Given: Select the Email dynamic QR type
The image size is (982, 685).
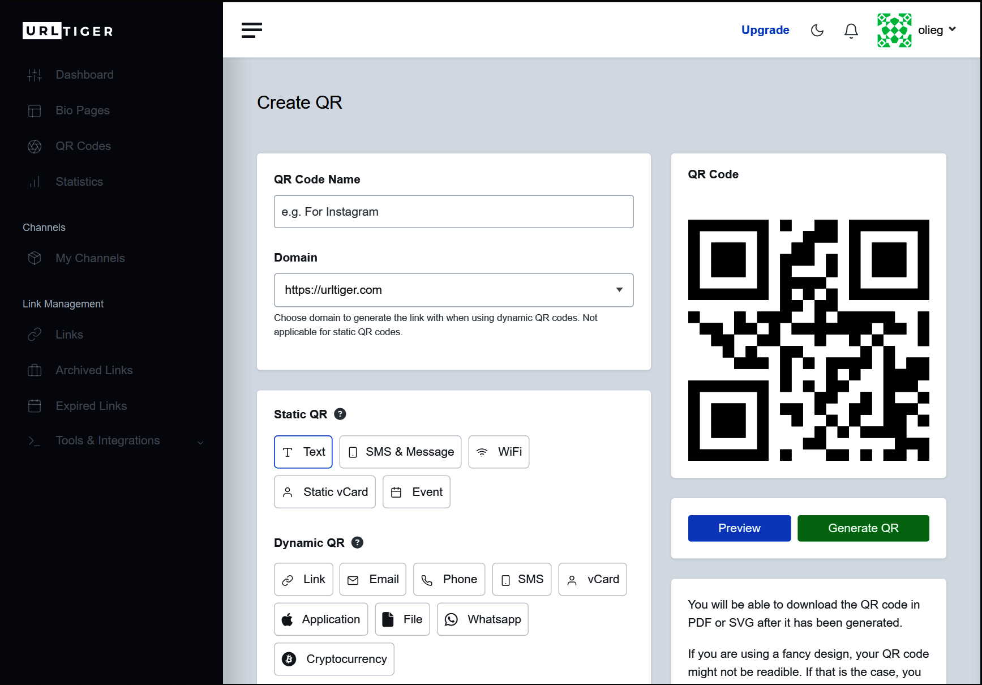Looking at the screenshot, I should tap(373, 579).
